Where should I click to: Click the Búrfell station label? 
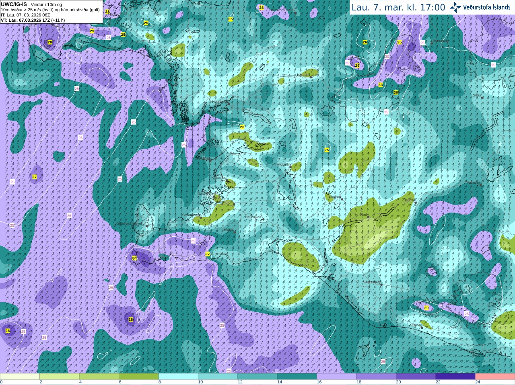[410, 200]
